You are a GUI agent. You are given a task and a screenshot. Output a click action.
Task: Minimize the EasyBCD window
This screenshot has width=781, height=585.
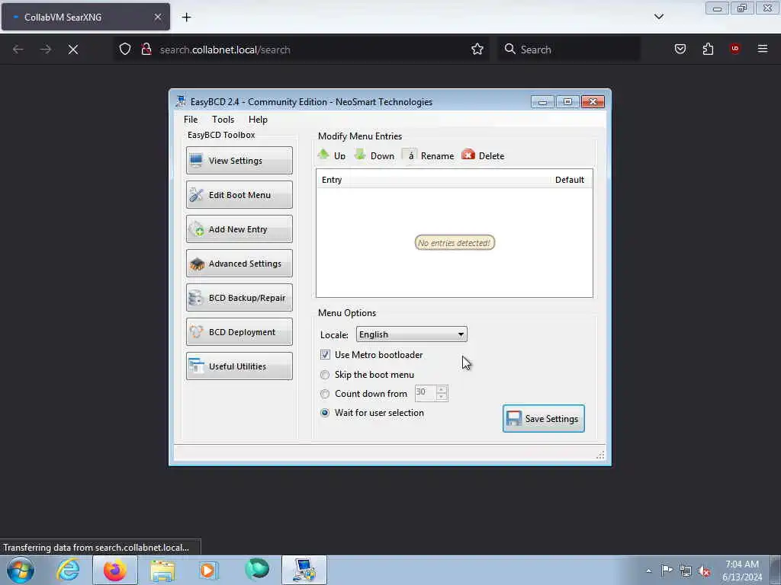point(542,101)
